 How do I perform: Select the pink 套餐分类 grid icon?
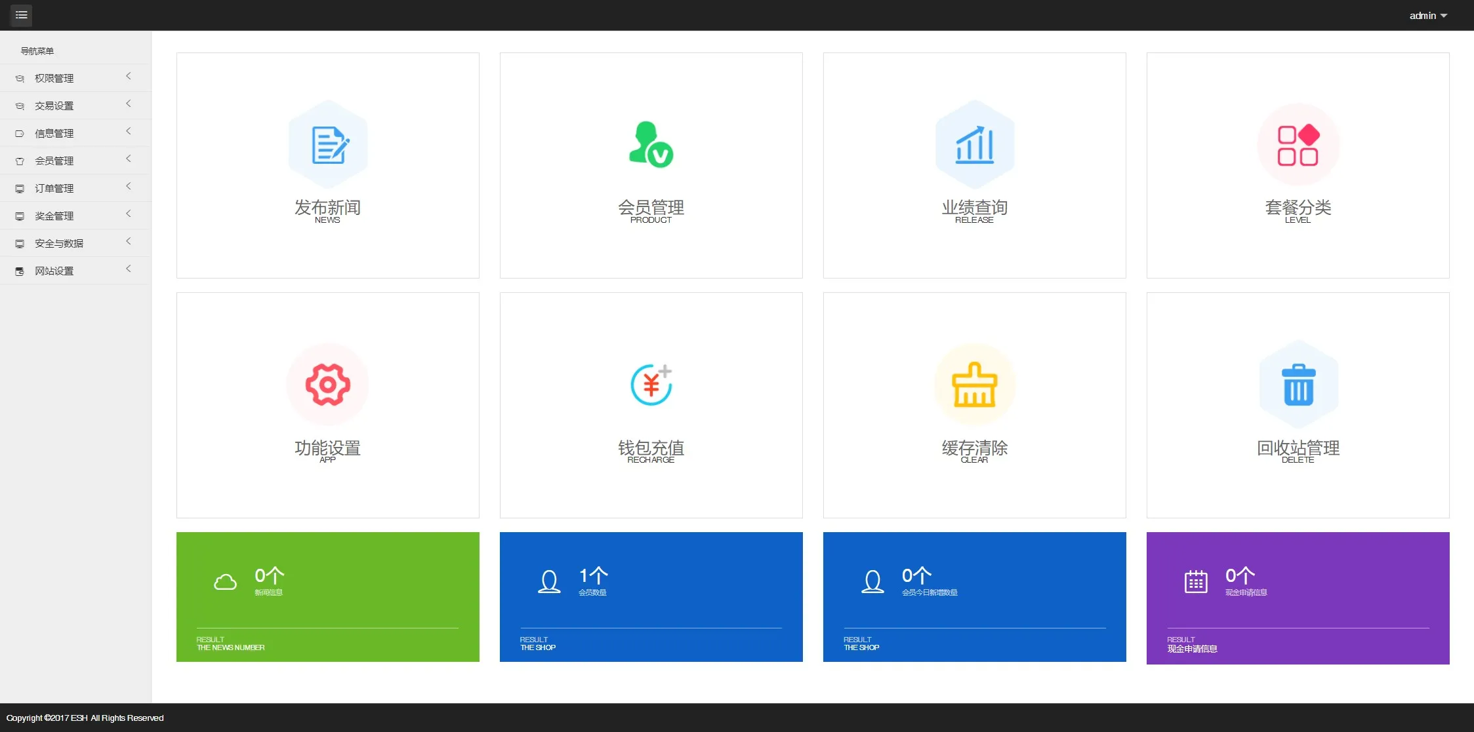tap(1298, 145)
